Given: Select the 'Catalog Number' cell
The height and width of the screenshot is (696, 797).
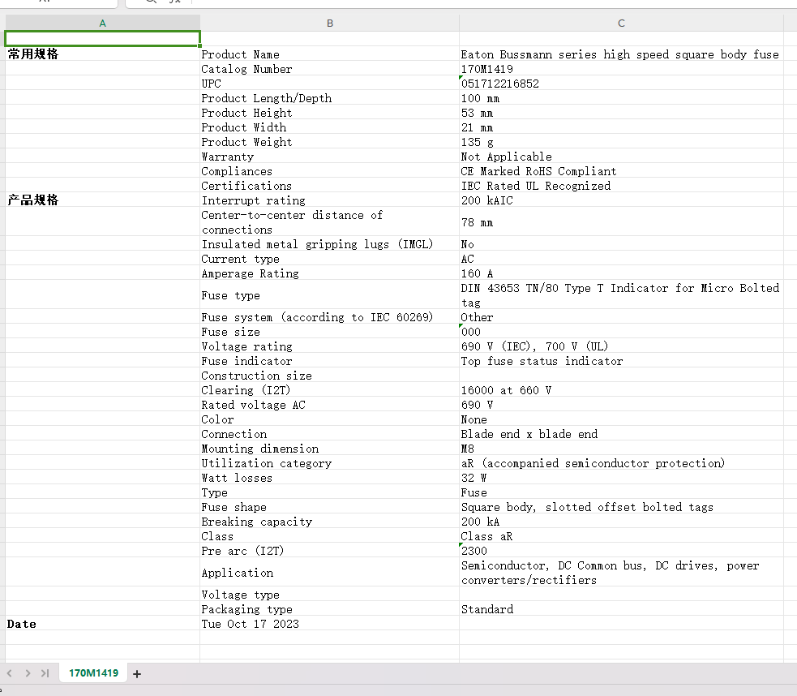Looking at the screenshot, I should click(x=329, y=69).
